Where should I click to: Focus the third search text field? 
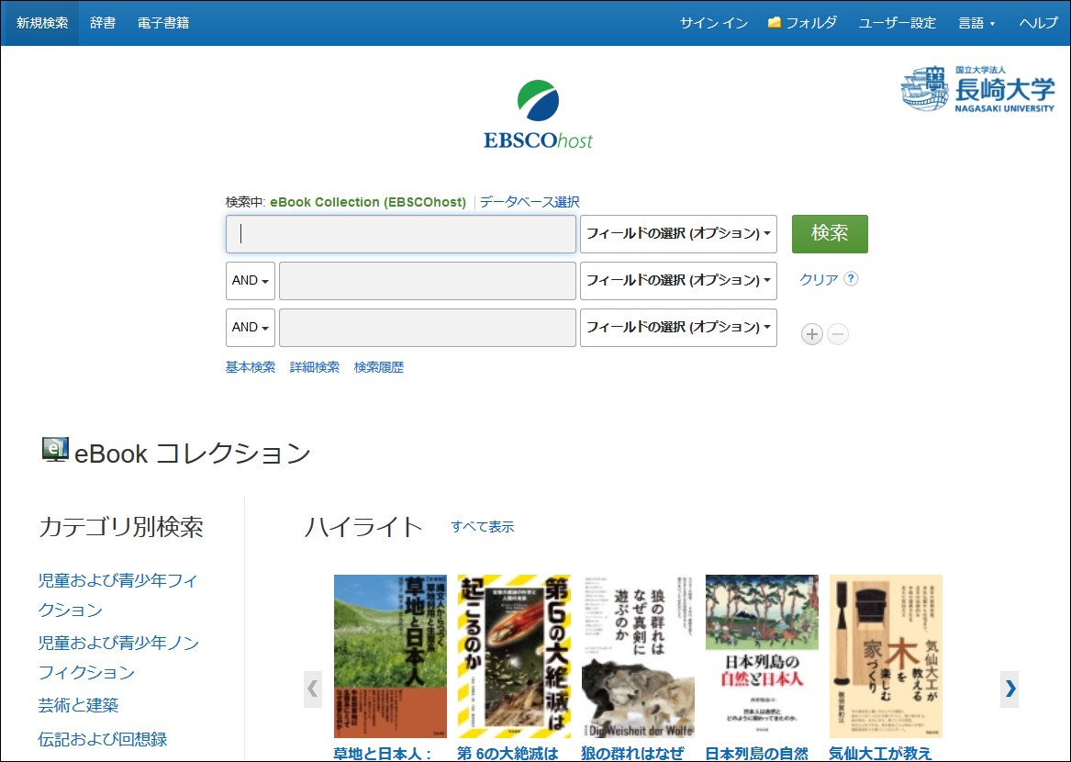[428, 328]
